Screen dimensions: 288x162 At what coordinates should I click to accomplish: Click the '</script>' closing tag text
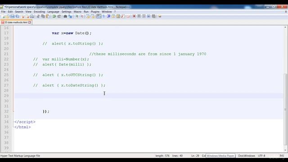[25, 122]
